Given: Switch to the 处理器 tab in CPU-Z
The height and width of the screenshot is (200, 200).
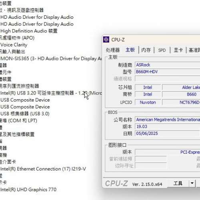Looking at the screenshot, I should coord(113,50).
